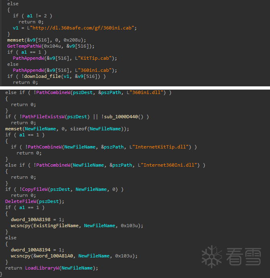Click pszDest inside the DeleteFileW call
The height and width of the screenshot is (278, 270).
pos(49,201)
